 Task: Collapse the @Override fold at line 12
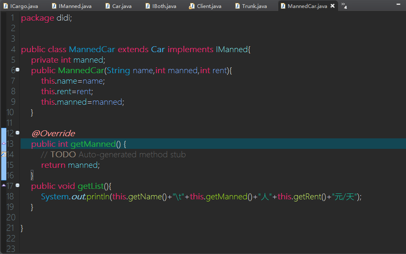[18, 133]
